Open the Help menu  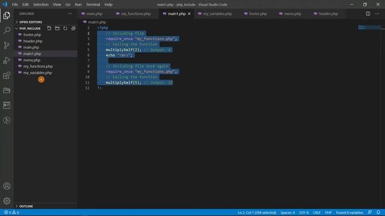click(108, 4)
